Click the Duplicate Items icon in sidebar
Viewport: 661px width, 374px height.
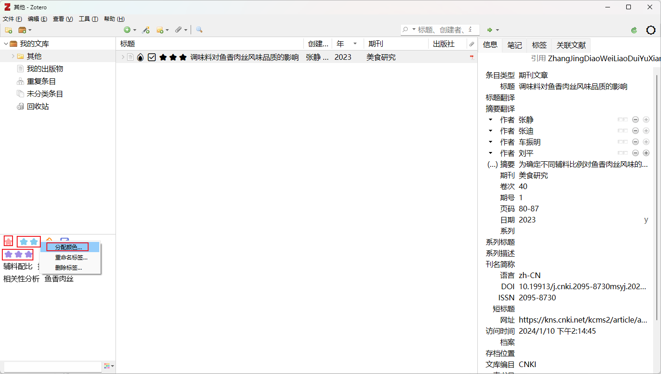(20, 82)
